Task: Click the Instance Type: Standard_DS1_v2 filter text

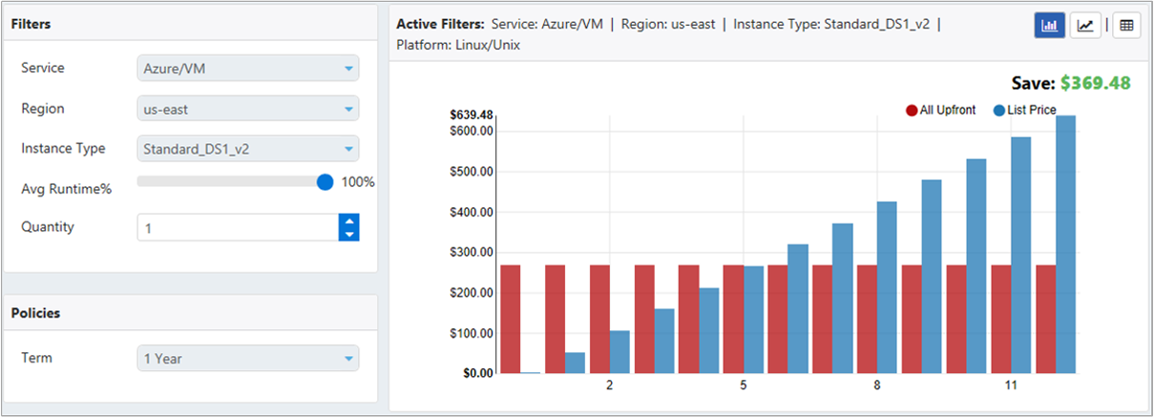Action: pos(832,24)
